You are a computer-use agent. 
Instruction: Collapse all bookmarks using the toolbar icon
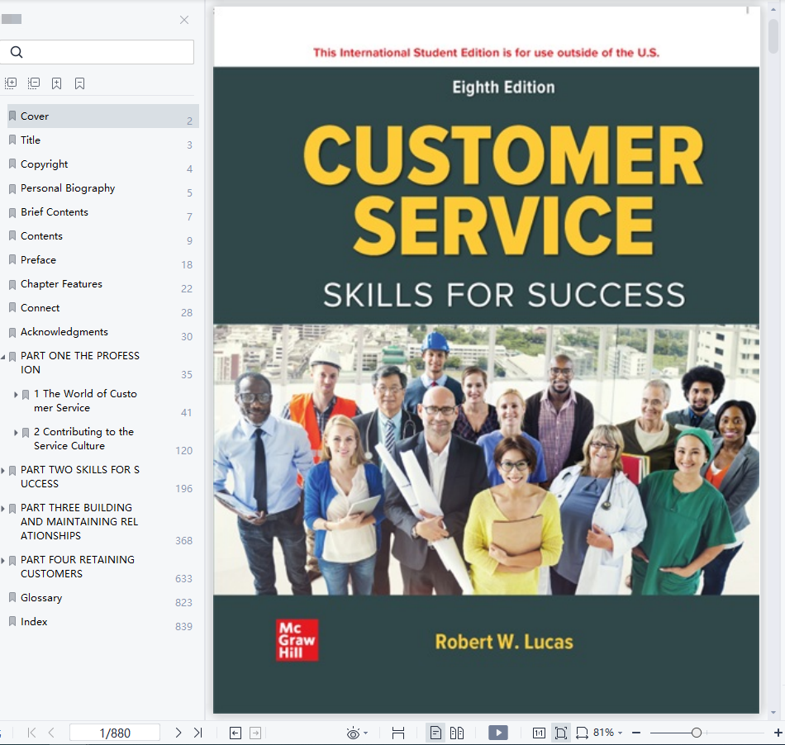tap(34, 83)
